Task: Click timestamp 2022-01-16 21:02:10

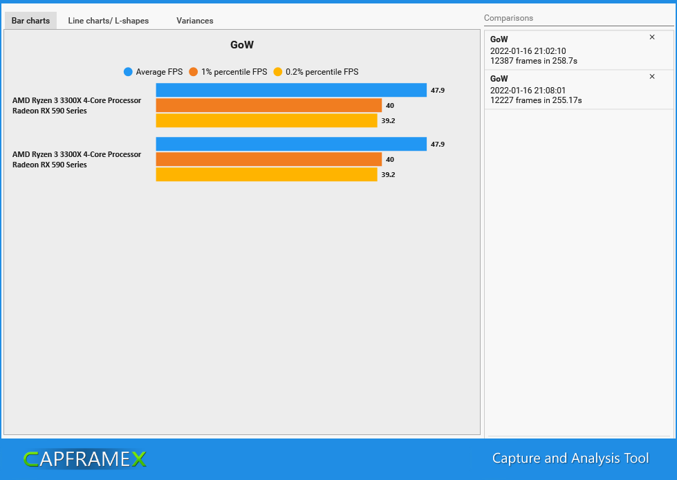Action: [528, 51]
